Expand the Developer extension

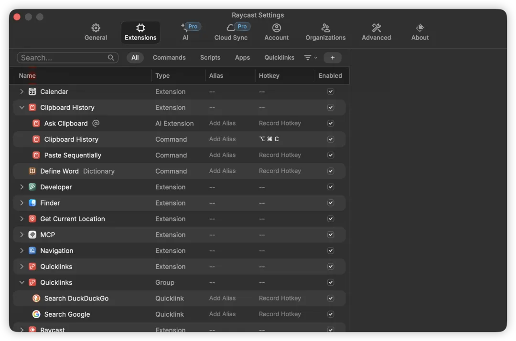(x=21, y=187)
